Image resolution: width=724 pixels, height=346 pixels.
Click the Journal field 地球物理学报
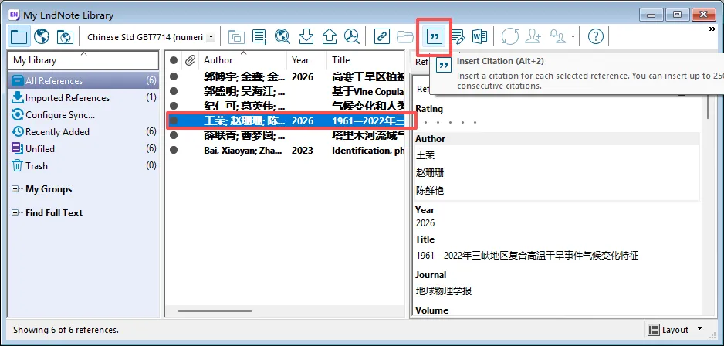pyautogui.click(x=444, y=291)
